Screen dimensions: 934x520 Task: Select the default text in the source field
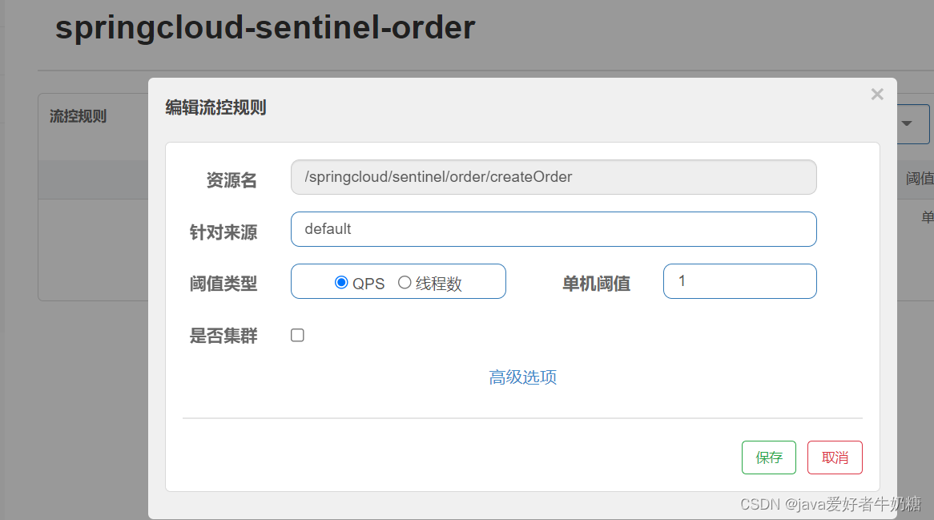click(327, 229)
